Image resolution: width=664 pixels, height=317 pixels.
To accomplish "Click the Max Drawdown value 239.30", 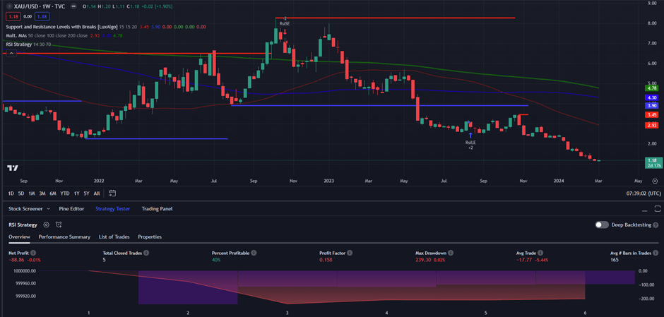I will point(422,260).
